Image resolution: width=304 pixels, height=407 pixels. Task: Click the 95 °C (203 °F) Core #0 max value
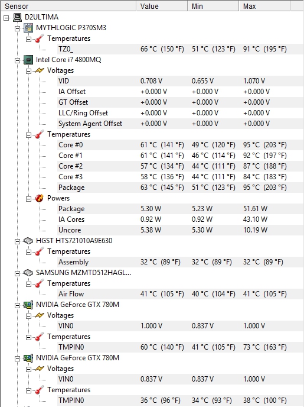[264, 145]
